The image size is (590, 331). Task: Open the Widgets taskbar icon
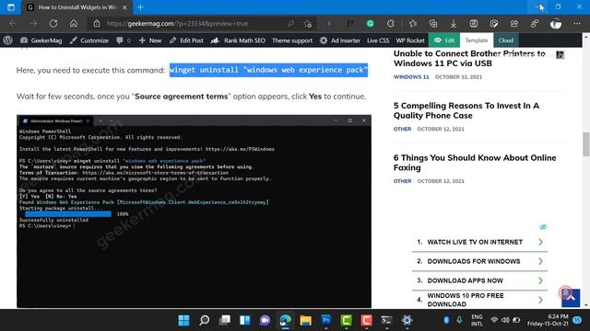point(245,320)
